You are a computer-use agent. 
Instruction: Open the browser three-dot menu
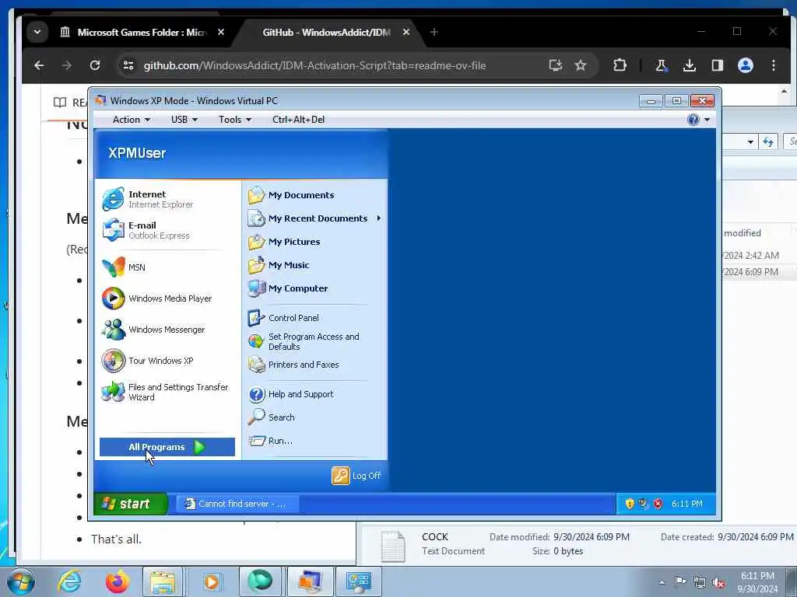[773, 65]
